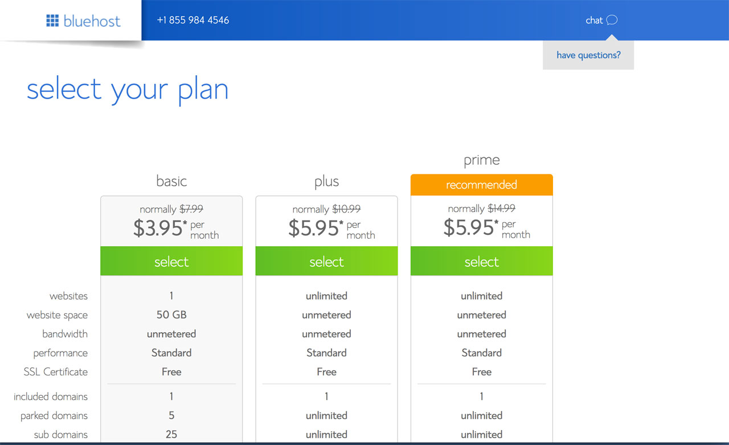
Task: Click the plus plan heading
Action: click(326, 182)
